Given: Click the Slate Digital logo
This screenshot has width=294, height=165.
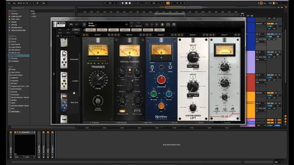Looking at the screenshot, I should [x=59, y=24].
